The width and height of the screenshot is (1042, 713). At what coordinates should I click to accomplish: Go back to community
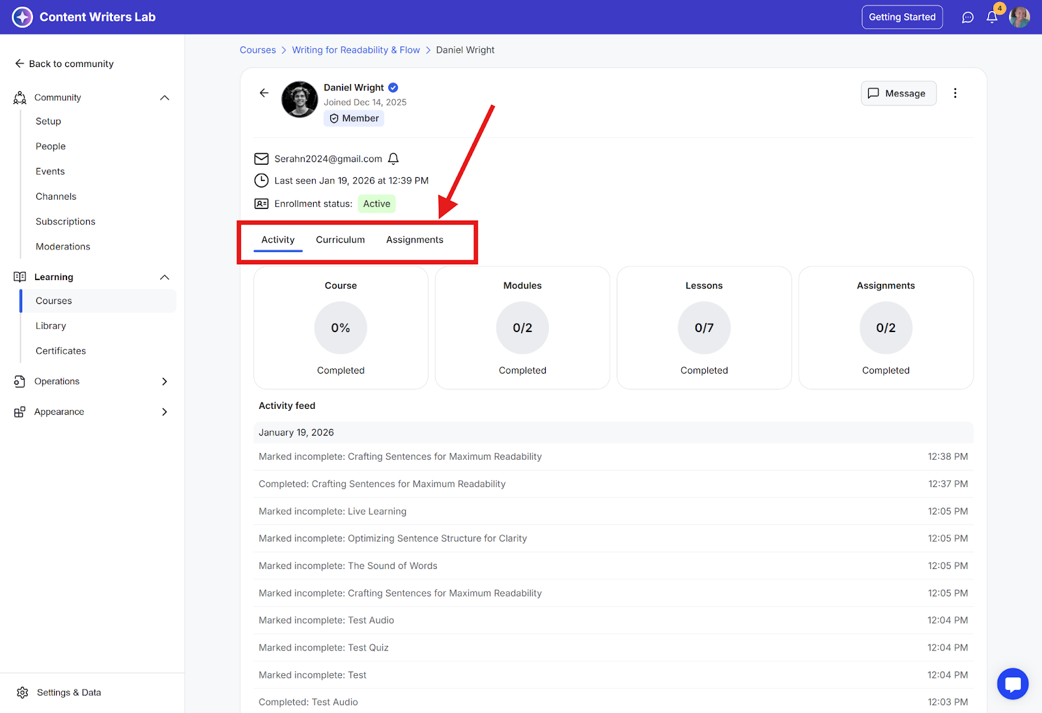click(x=64, y=64)
